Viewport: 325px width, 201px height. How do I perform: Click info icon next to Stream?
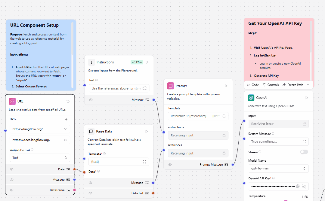pyautogui.click(x=260, y=152)
